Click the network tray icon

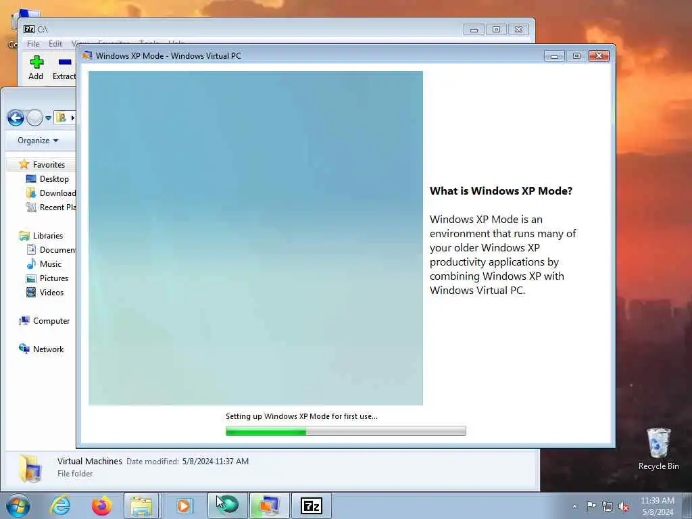pyautogui.click(x=608, y=506)
